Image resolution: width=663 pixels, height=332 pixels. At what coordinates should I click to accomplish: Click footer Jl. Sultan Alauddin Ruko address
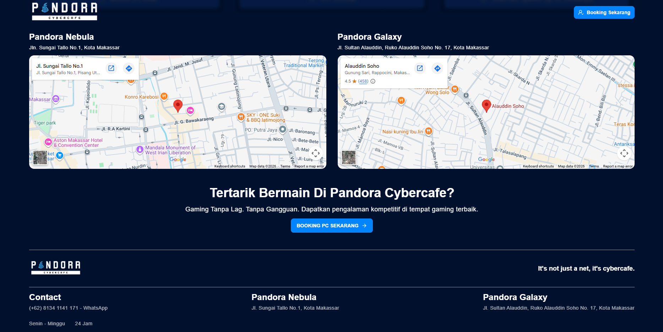click(x=559, y=308)
